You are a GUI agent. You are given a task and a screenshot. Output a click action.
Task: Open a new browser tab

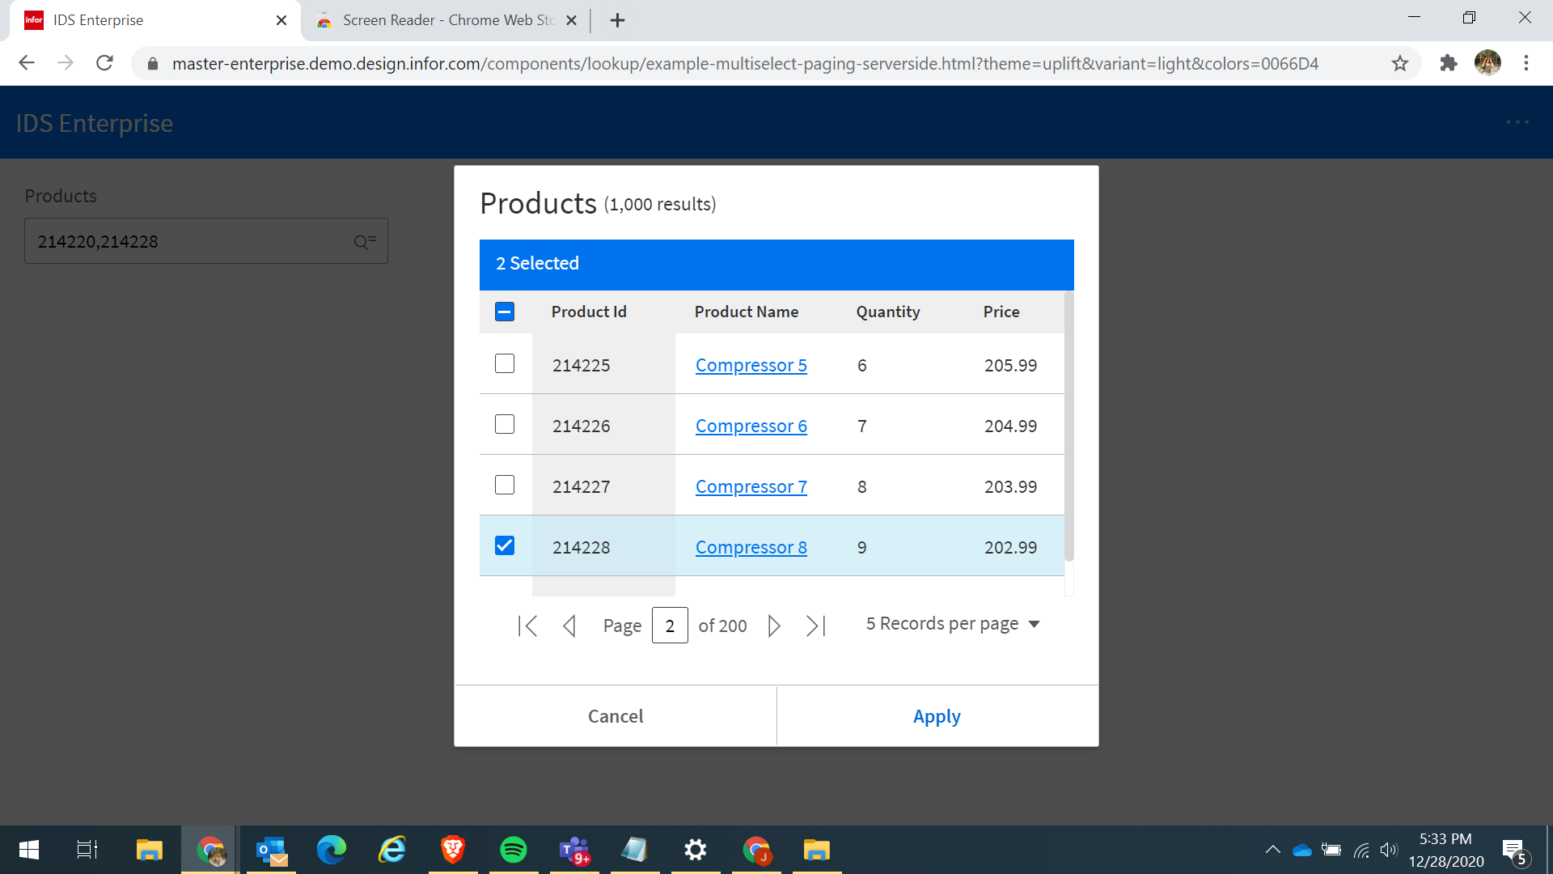click(x=617, y=20)
